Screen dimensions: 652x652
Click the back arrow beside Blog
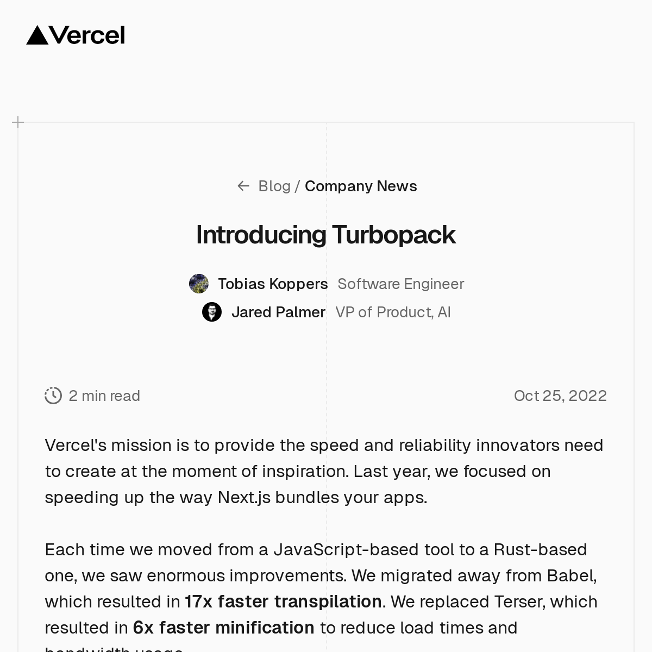point(243,186)
